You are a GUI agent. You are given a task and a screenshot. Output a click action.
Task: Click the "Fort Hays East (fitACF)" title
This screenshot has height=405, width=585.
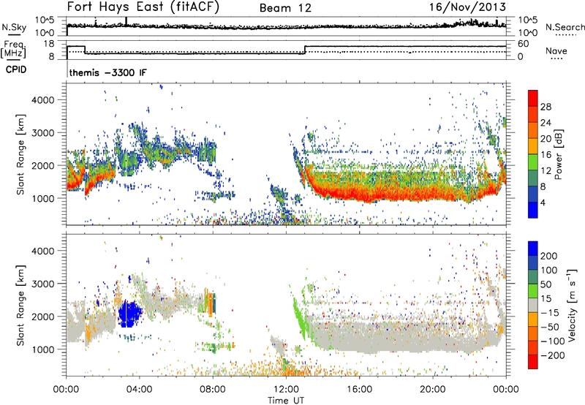pos(143,7)
